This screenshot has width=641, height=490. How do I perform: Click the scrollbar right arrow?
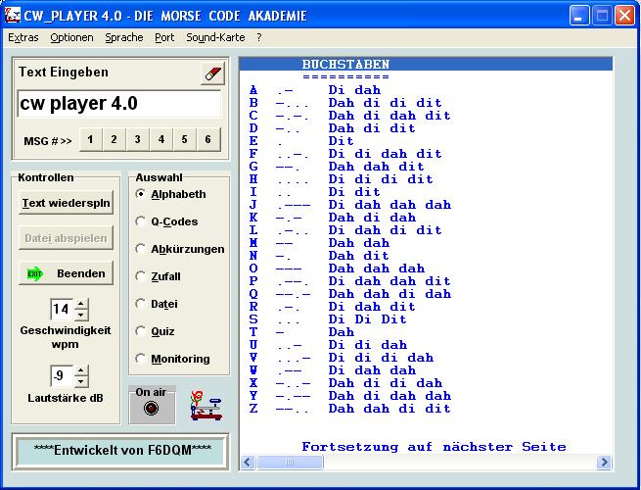tap(604, 463)
